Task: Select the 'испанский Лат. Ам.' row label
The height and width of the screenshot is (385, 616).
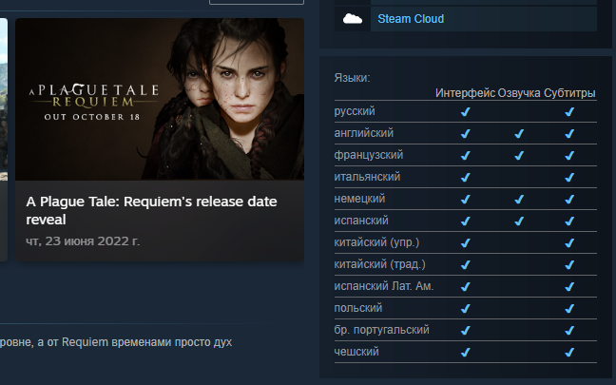Action: tap(384, 286)
